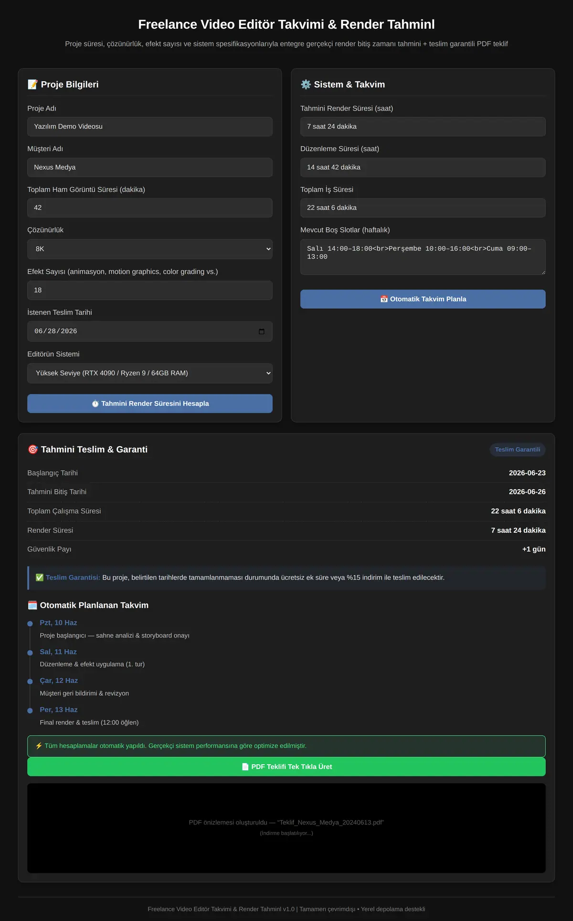Screen dimensions: 573x921
Task: Focus the Proje Adı input field
Action: pyautogui.click(x=150, y=127)
